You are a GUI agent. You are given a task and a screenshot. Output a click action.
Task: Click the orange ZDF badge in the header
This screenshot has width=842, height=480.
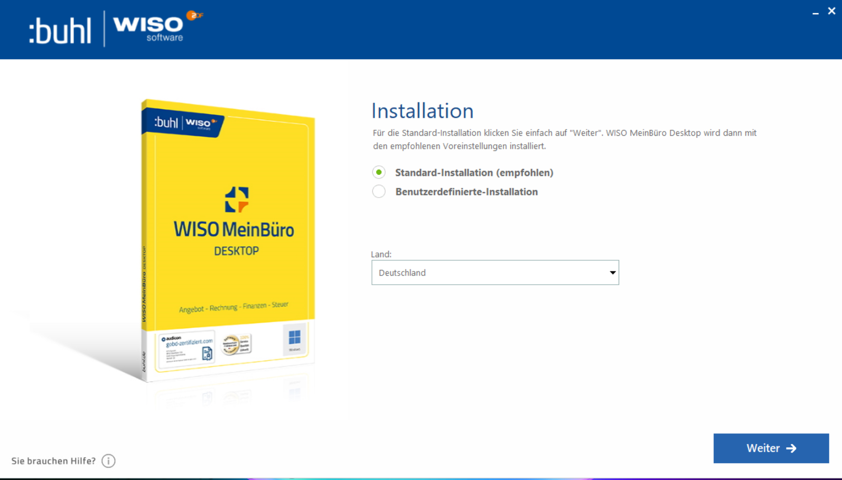pyautogui.click(x=195, y=15)
